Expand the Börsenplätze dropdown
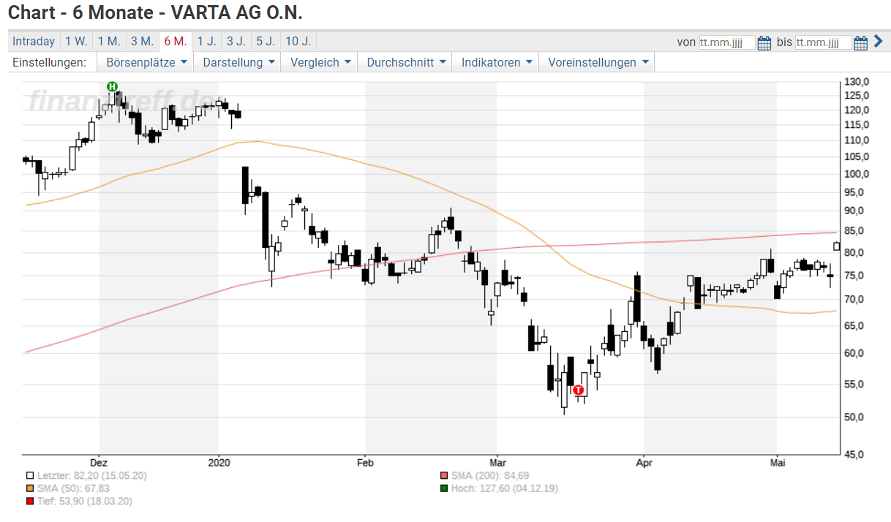Screen dimensions: 891x522 tap(146, 62)
